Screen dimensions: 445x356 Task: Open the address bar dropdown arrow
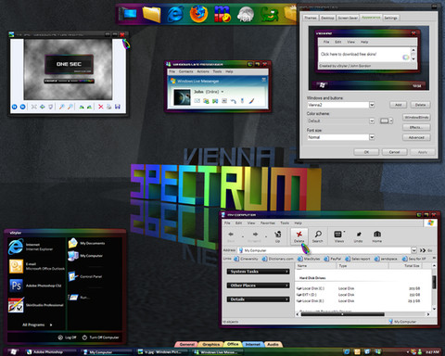click(x=413, y=250)
